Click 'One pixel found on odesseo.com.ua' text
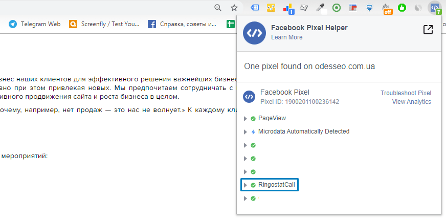The width and height of the screenshot is (446, 221). point(309,67)
